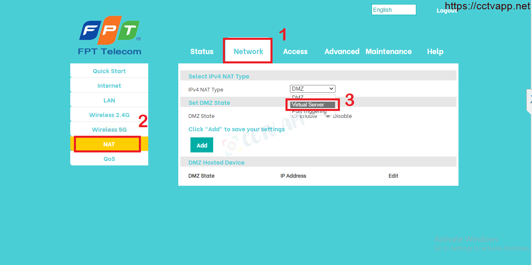
Task: Open the Wireless 5G settings page
Action: (x=109, y=130)
